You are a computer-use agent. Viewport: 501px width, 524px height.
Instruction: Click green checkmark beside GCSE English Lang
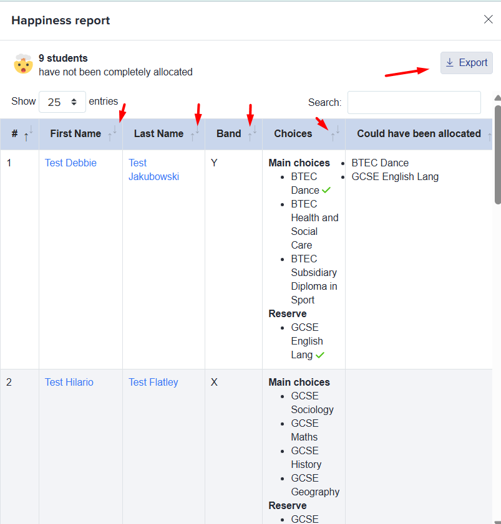point(320,355)
